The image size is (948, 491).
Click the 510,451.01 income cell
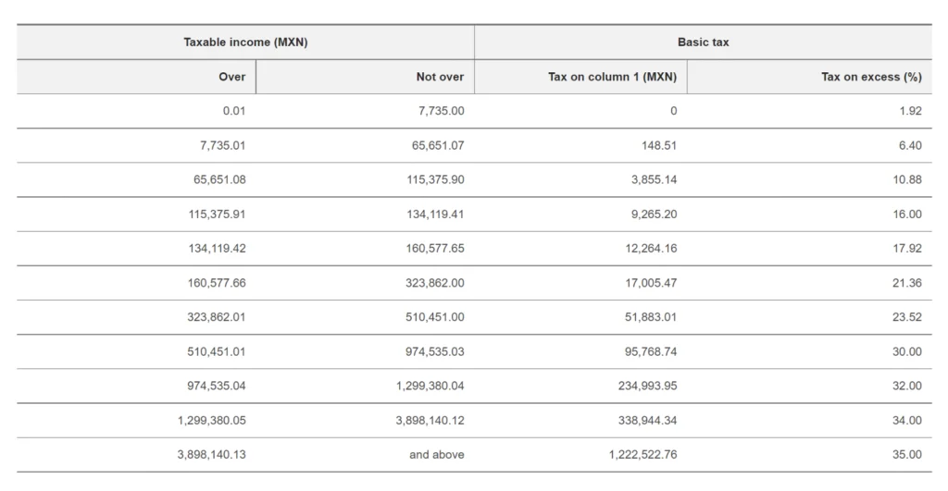click(x=217, y=351)
